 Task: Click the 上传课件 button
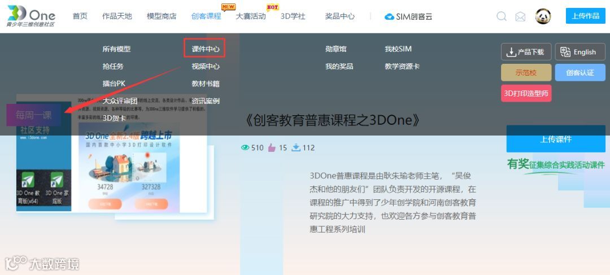tap(556, 139)
